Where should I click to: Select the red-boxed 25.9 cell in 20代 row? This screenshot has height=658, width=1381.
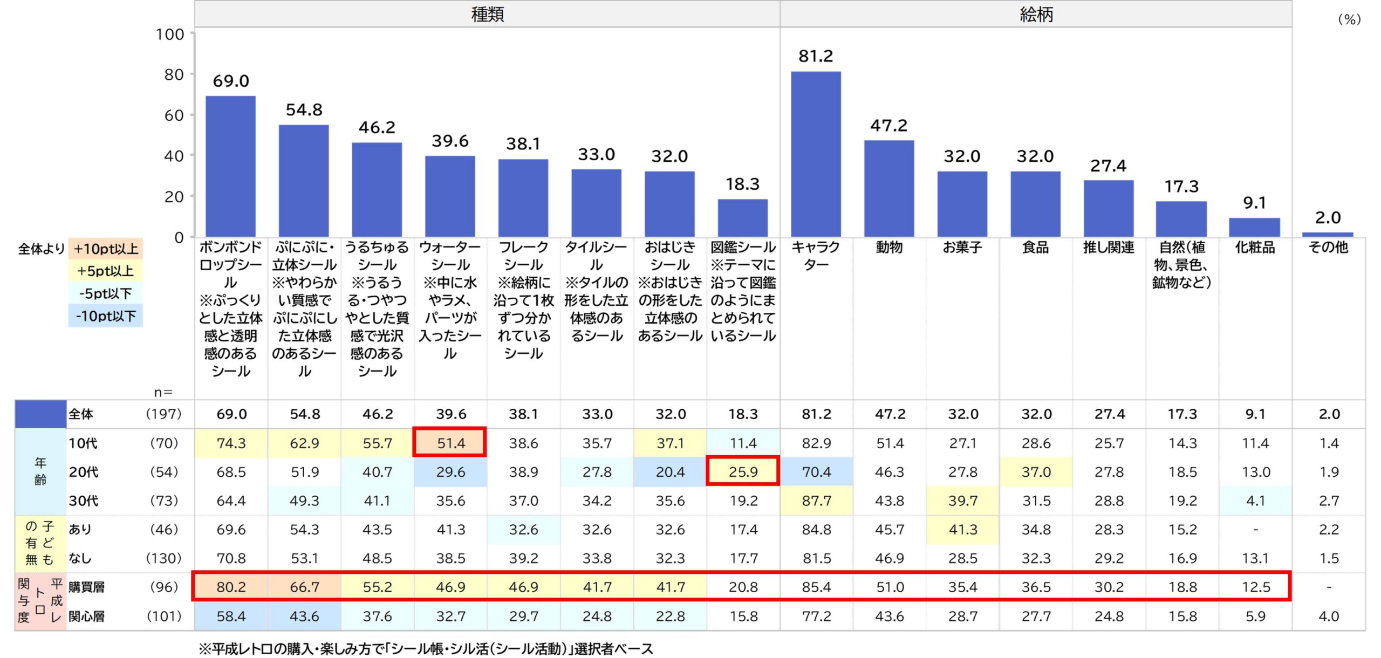click(742, 472)
